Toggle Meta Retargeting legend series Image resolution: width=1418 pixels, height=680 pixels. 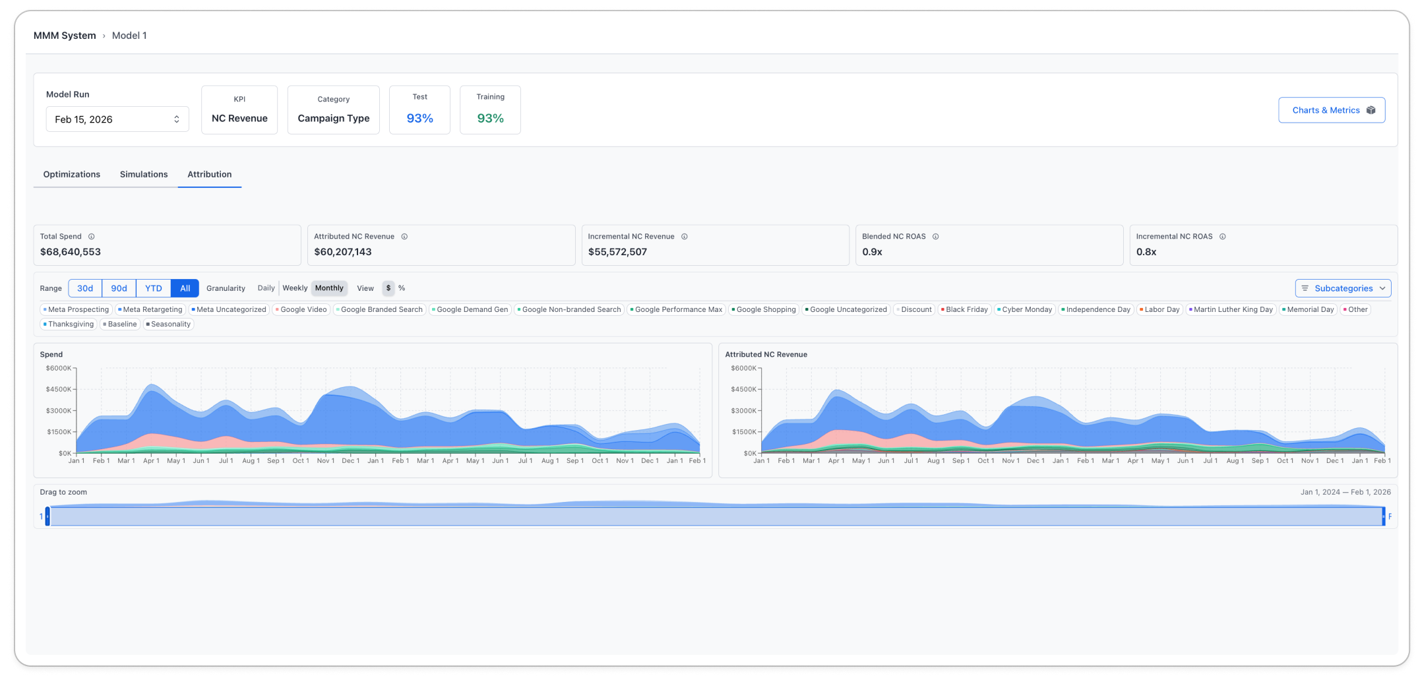pos(150,309)
